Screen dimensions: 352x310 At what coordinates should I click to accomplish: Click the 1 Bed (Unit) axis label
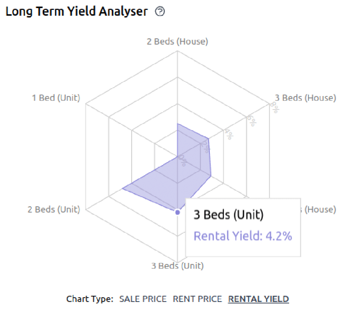(x=56, y=98)
